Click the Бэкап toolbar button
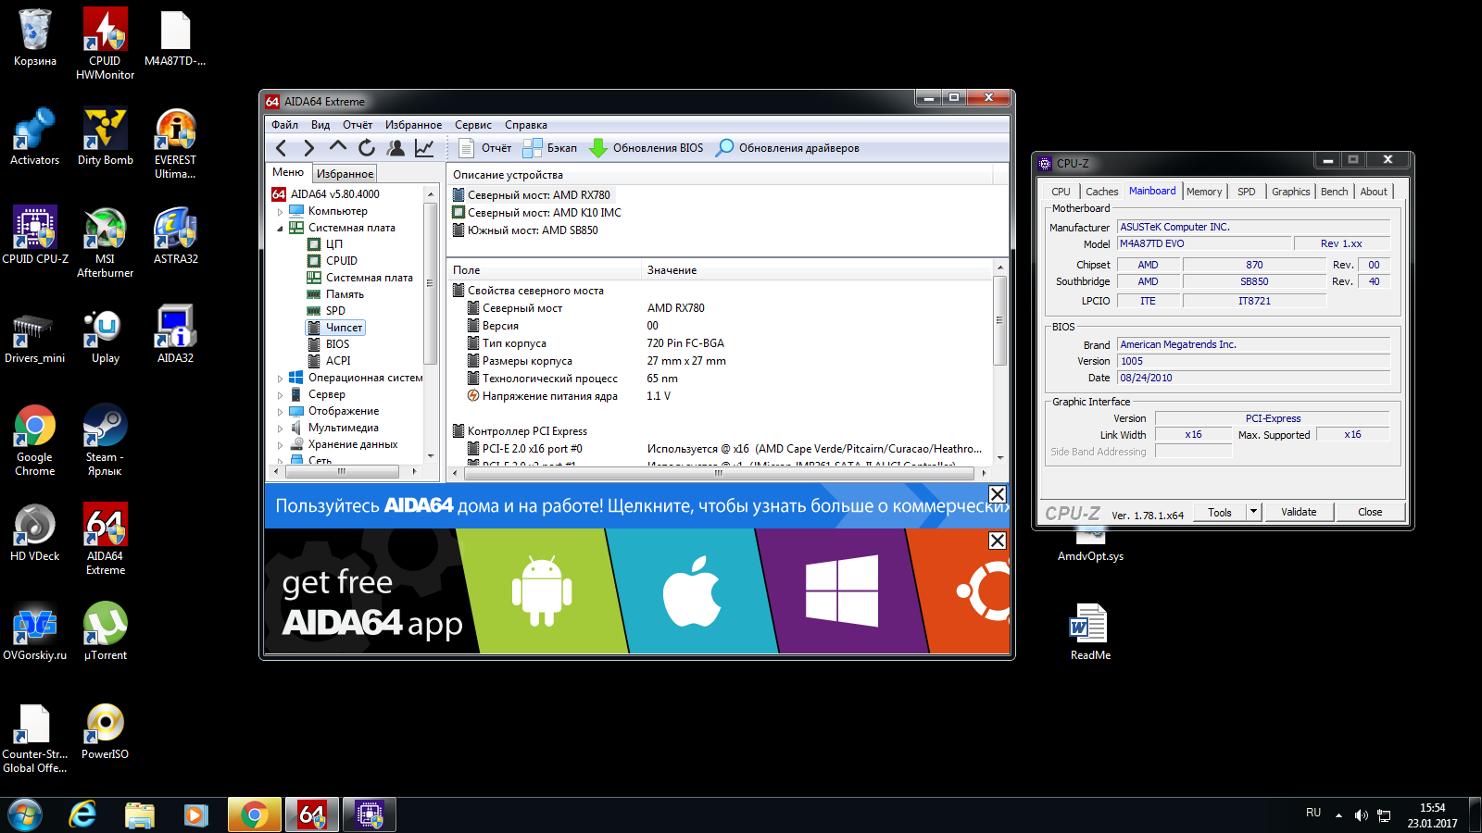1482x833 pixels. click(x=550, y=148)
